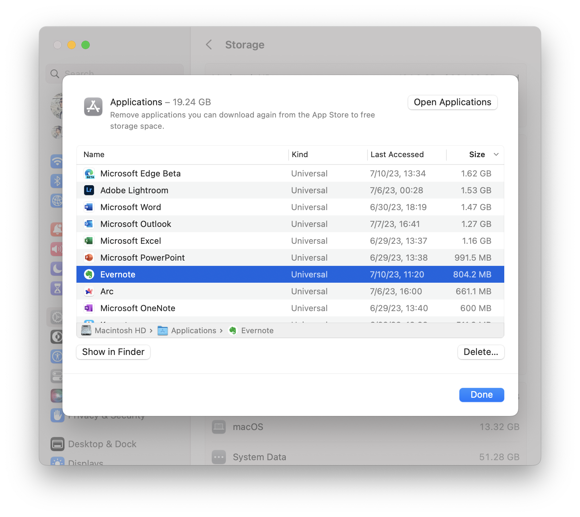The image size is (580, 517).
Task: Open Control Center via the toggles sidebar icon
Action: pyautogui.click(x=56, y=376)
